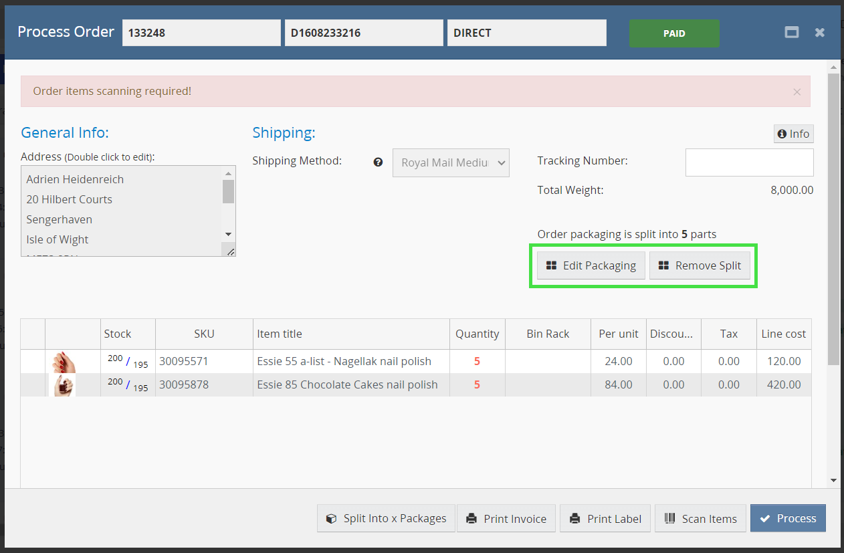Expand the Royal Mail shipping method dropdown
Viewport: 844px width, 553px height.
point(451,162)
